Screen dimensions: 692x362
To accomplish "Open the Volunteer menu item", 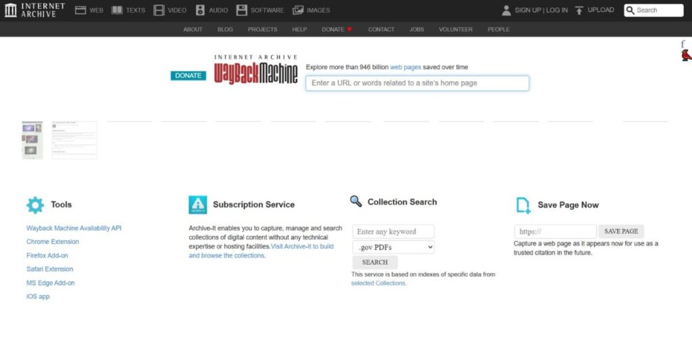I will tap(455, 30).
